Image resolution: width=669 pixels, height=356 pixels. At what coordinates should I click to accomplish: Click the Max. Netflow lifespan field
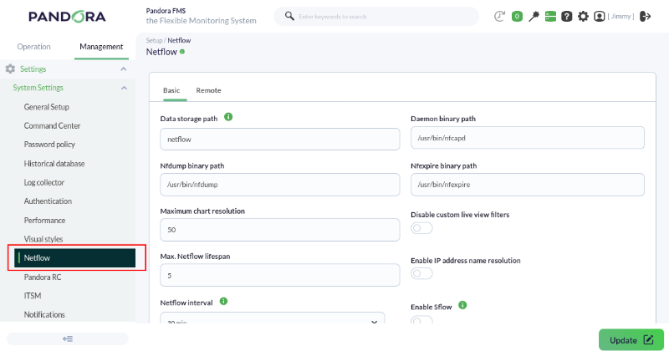(280, 275)
